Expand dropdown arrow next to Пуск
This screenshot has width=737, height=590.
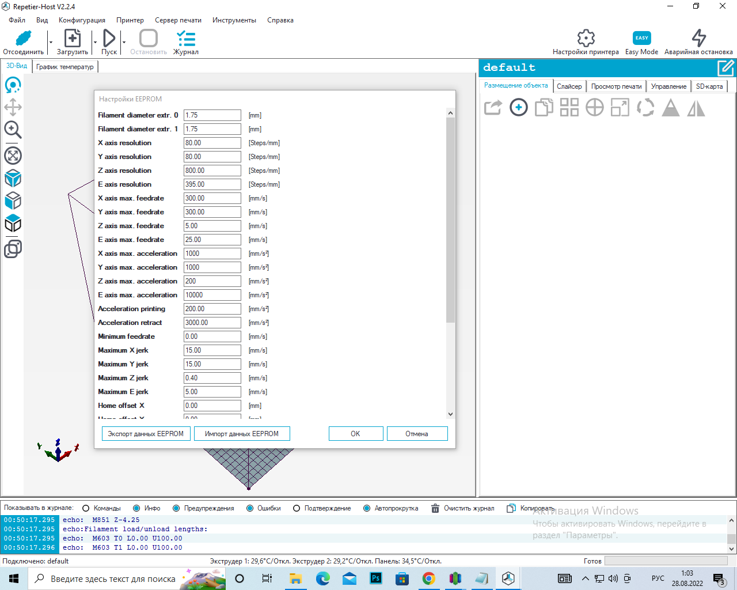(x=124, y=43)
